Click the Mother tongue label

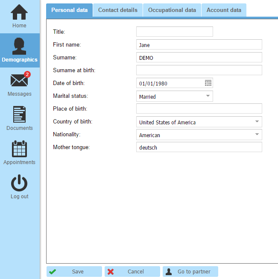[71, 147]
